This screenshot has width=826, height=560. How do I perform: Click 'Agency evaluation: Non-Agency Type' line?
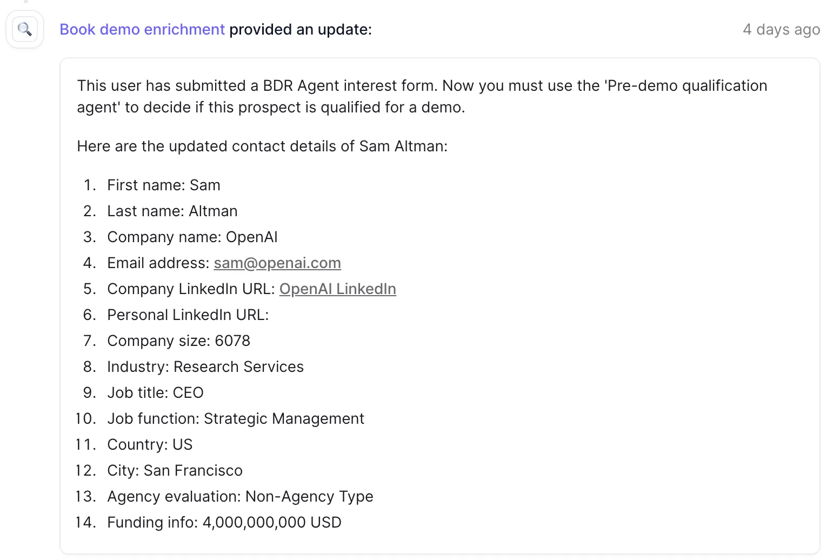click(x=240, y=497)
